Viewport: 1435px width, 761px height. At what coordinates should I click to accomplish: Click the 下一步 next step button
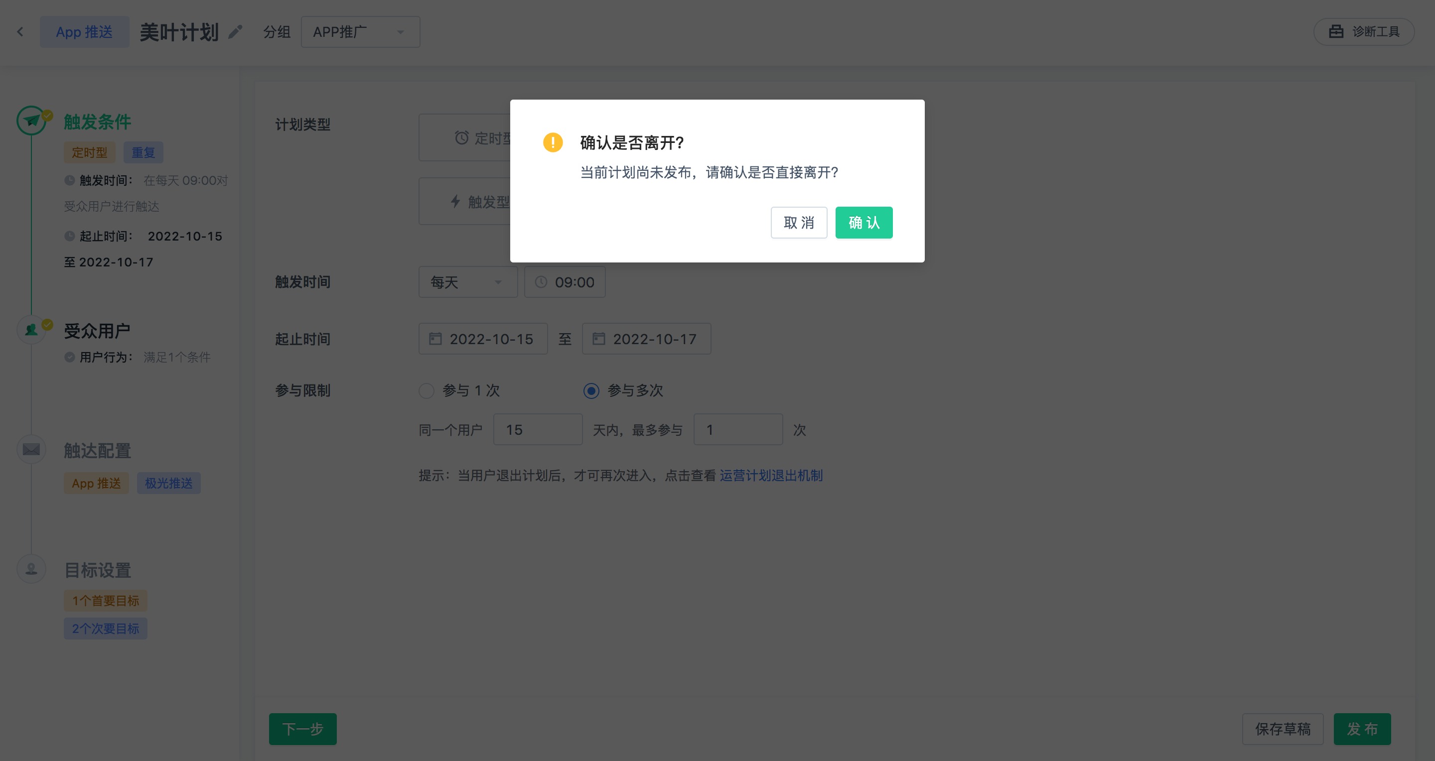click(x=303, y=729)
